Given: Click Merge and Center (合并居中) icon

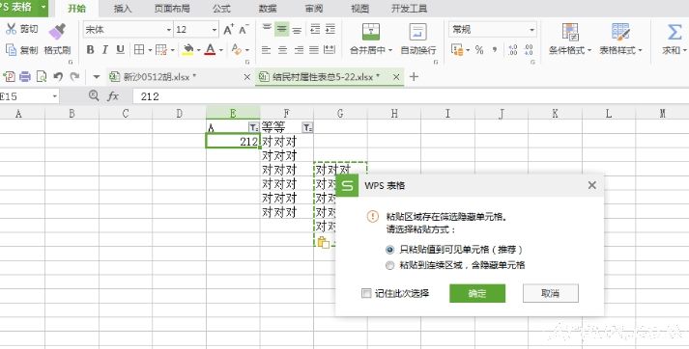Looking at the screenshot, I should [371, 32].
